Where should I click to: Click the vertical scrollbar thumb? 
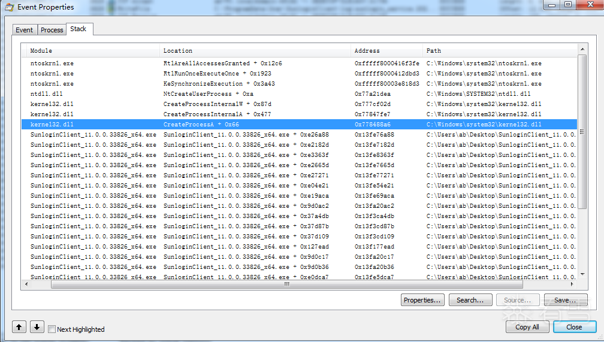[582, 132]
